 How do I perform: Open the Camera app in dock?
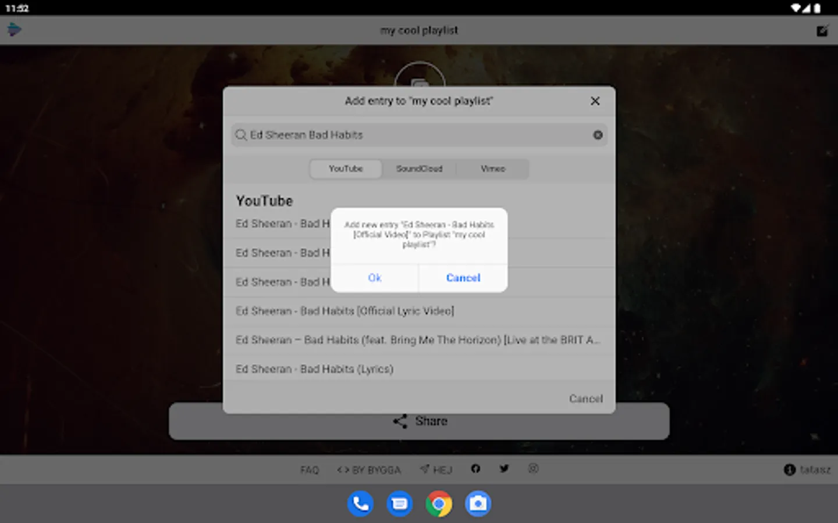(478, 504)
